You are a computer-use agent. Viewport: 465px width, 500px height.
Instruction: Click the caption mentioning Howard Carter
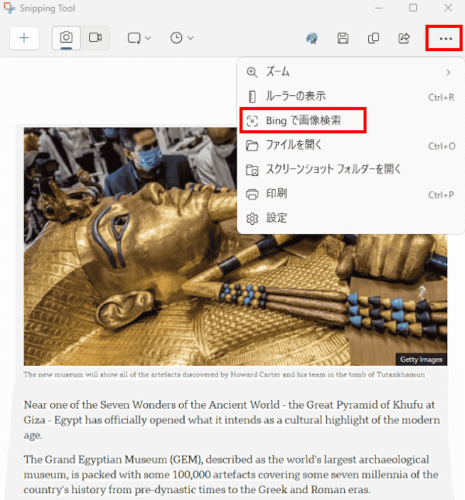224,374
